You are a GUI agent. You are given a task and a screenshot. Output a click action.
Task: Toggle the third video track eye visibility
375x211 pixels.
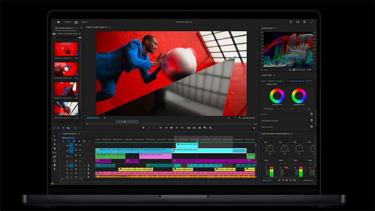click(80, 155)
